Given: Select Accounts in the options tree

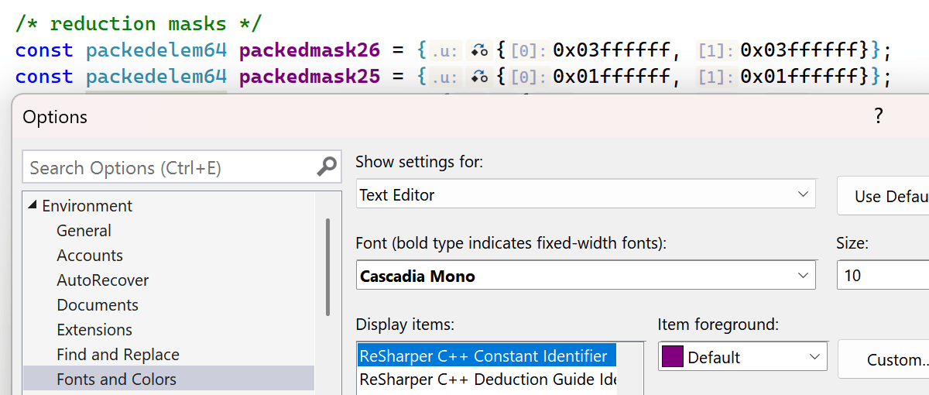Looking at the screenshot, I should pyautogui.click(x=90, y=256).
